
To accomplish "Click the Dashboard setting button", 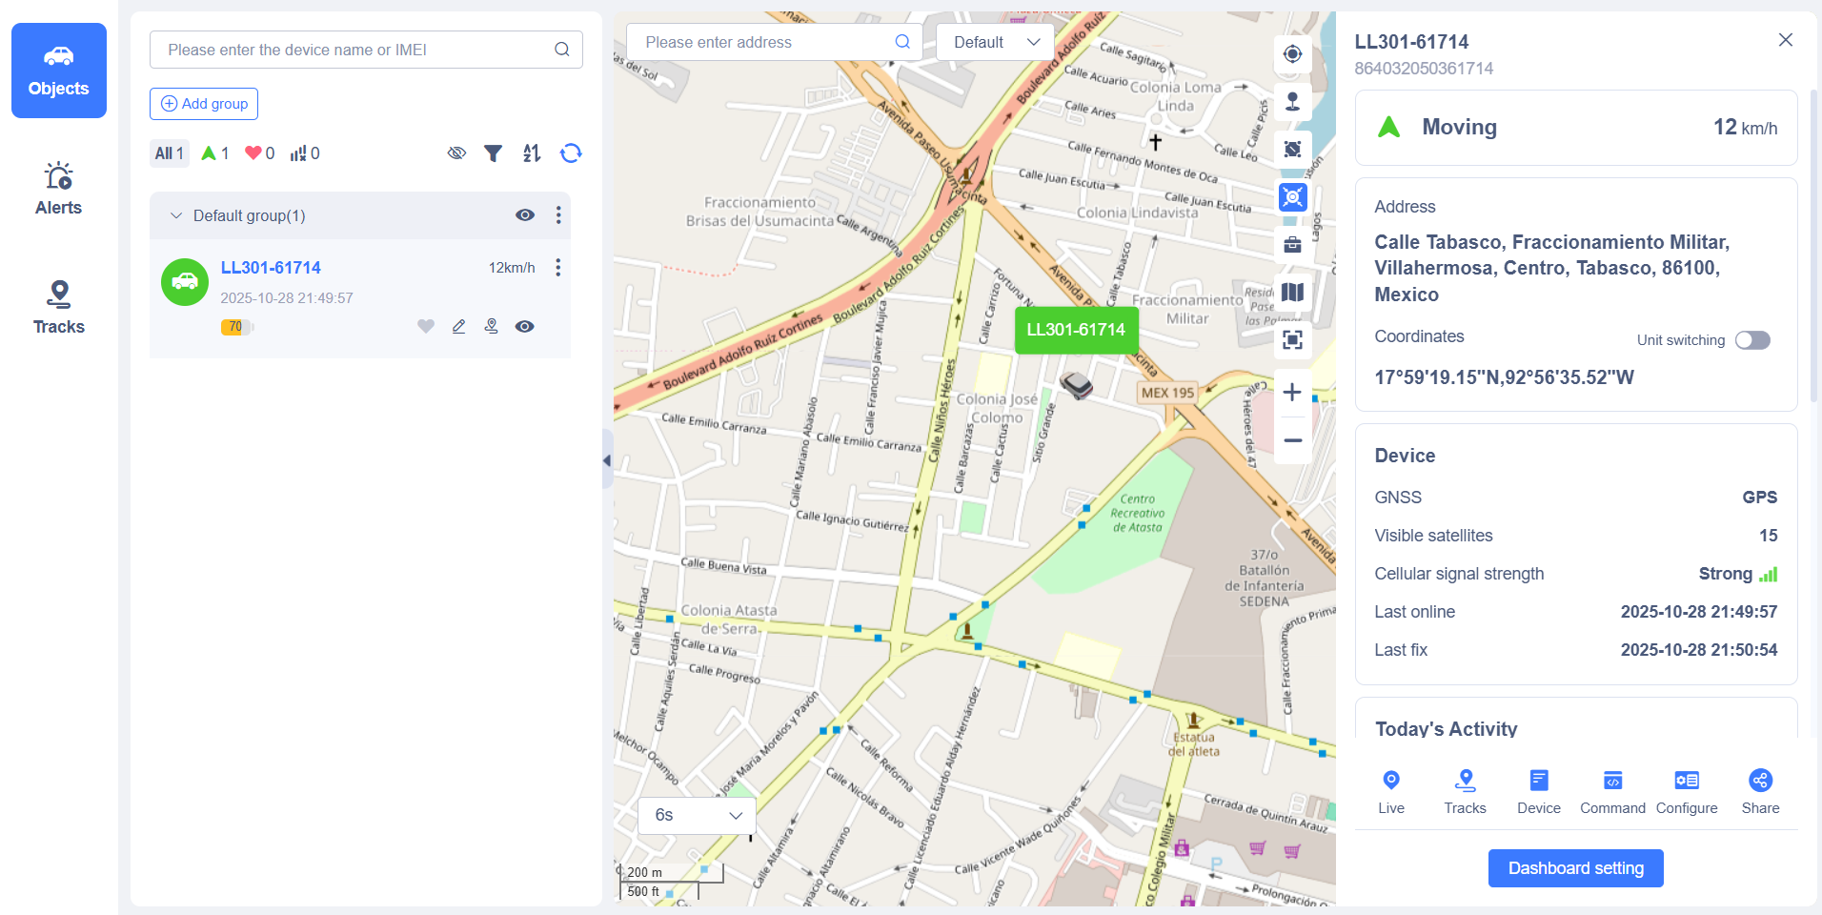I will coord(1575,868).
